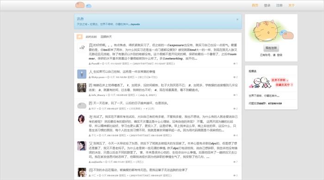Image resolution: width=324 pixels, height=180 pixels.
Task: Click the QQ group number 67290109
Action: (275, 103)
